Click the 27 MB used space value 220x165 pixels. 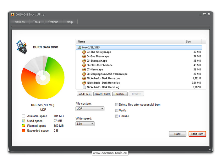coord(58,121)
